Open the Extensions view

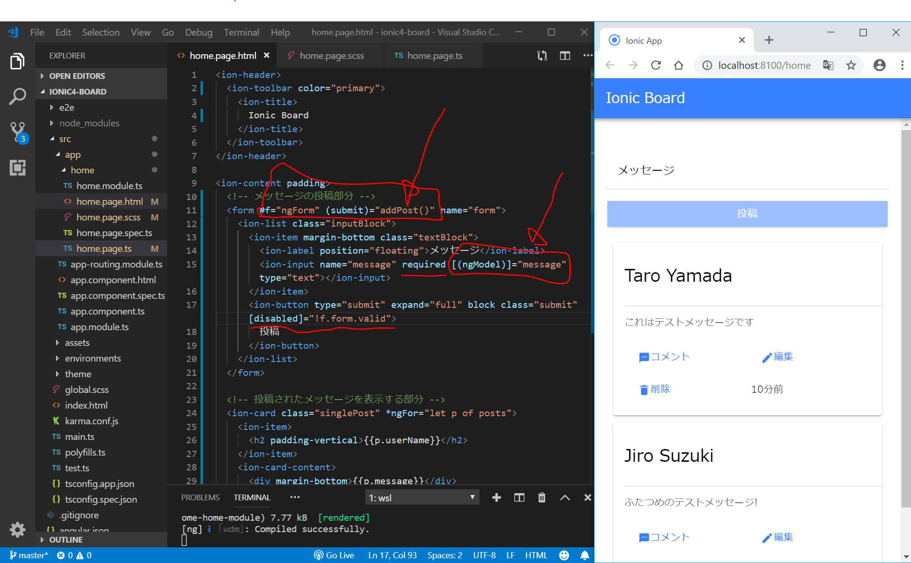coord(17,168)
